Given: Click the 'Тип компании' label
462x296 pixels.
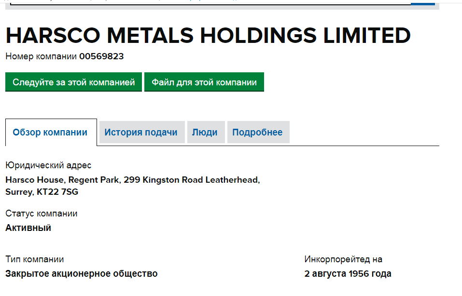Looking at the screenshot, I should click(34, 259).
